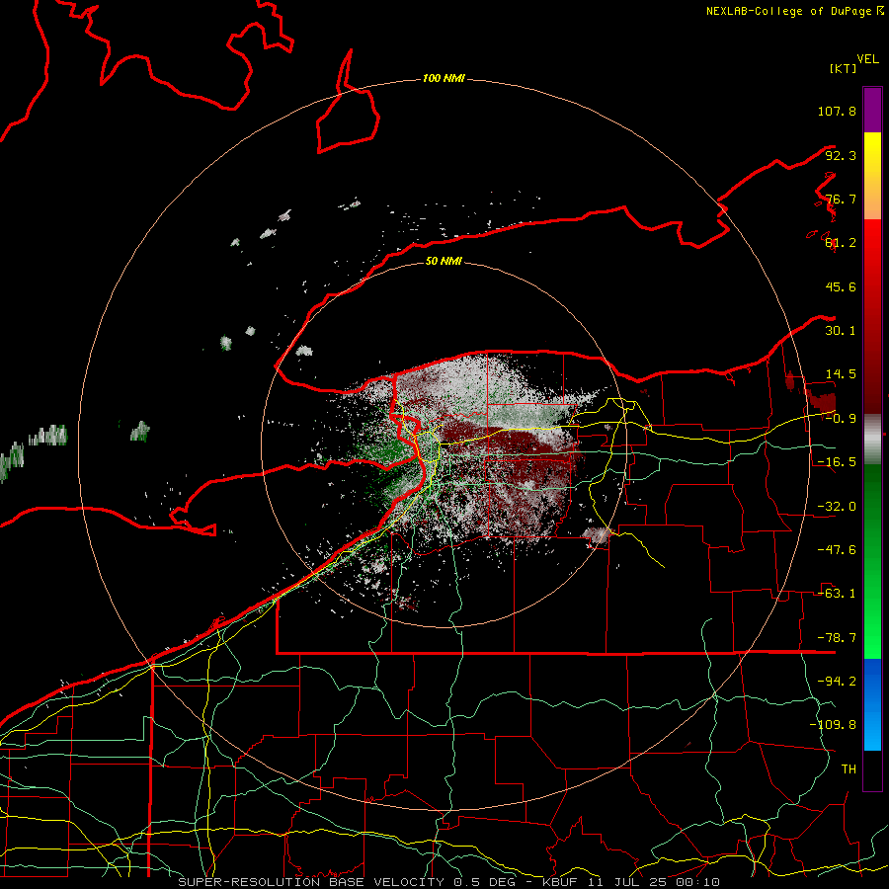889x889 pixels.
Task: Click the -78.7 value on velocity scale
Action: pyautogui.click(x=837, y=638)
